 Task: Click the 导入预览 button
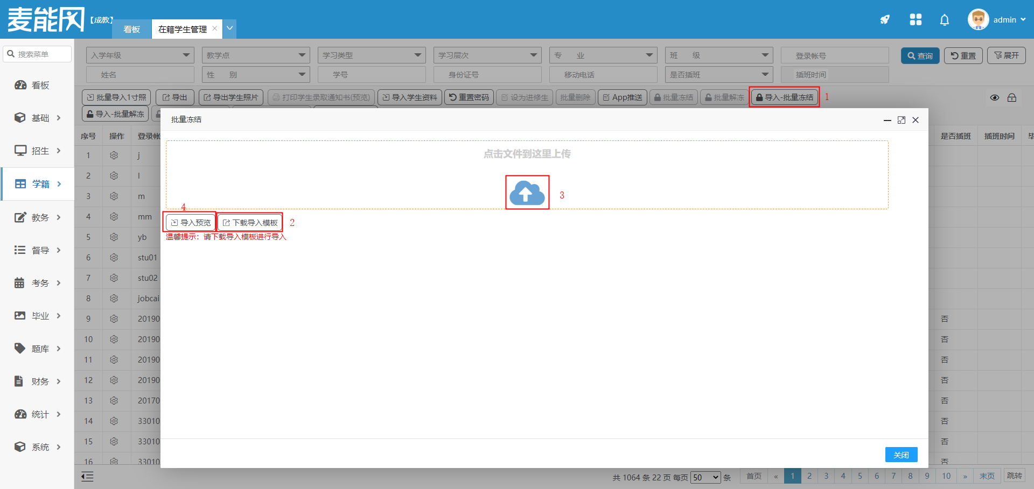pos(190,222)
